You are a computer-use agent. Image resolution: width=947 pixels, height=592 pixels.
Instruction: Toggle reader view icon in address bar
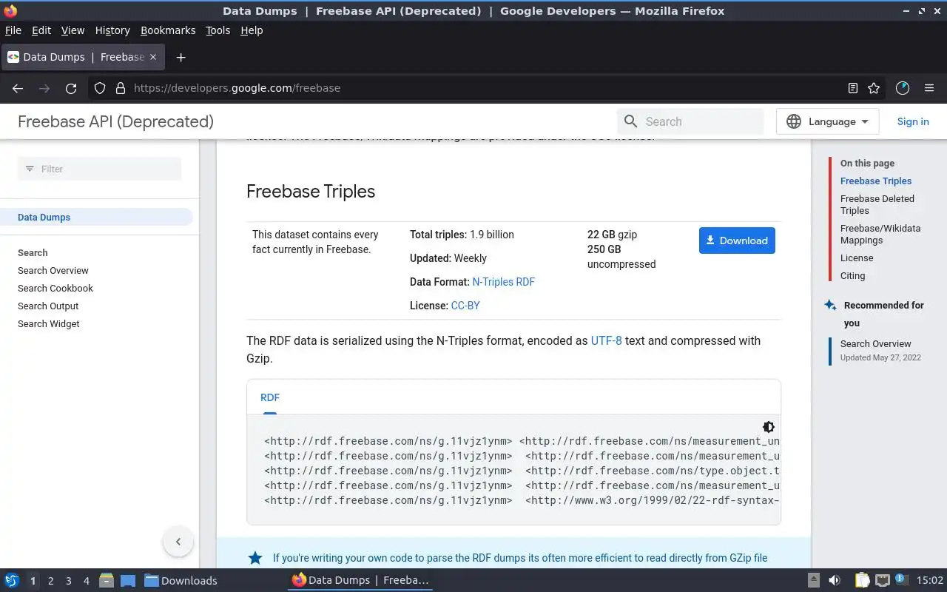[853, 88]
